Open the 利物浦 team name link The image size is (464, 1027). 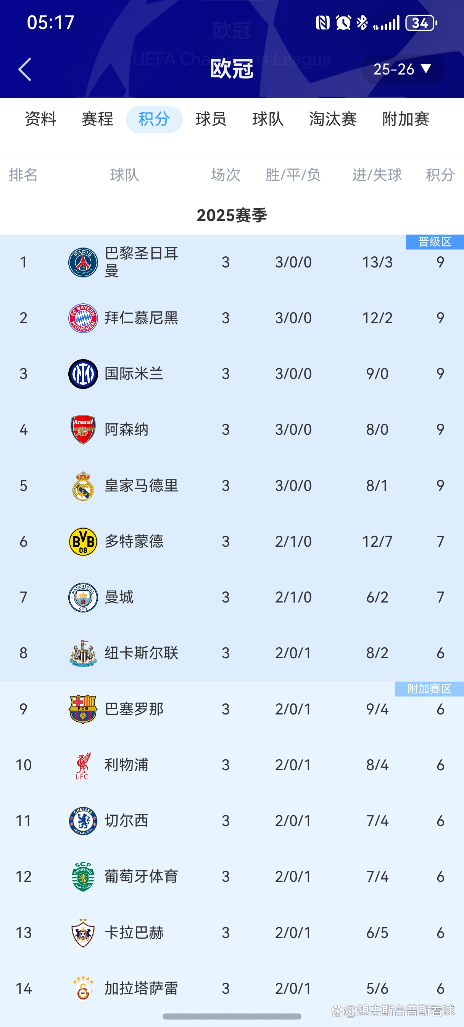pos(126,765)
